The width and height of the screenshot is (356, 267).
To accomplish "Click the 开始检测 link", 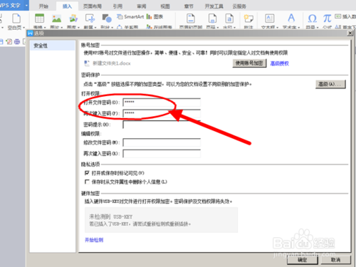I will click(94, 240).
